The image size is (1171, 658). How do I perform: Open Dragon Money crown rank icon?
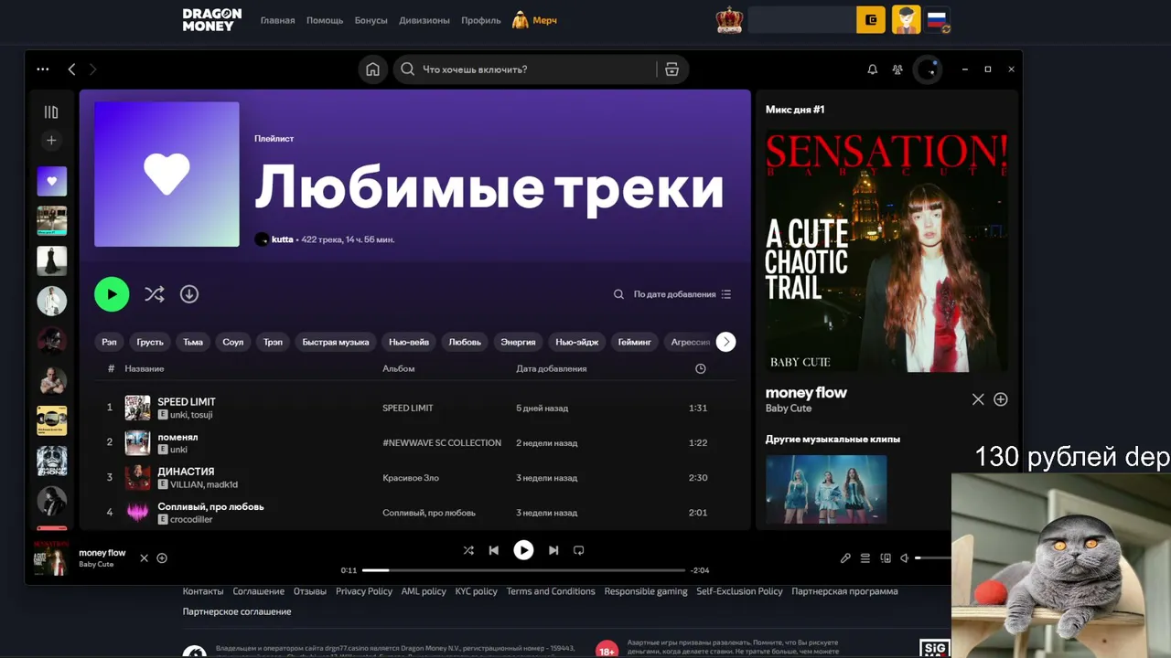[x=729, y=20]
